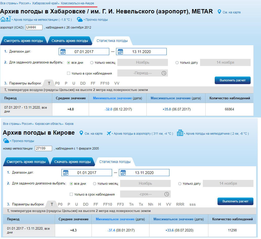Image resolution: width=261 pixels, height=239 pixels.
Task: Select P0 parameter tab in Khabarovsk panel
Action: tap(57, 83)
